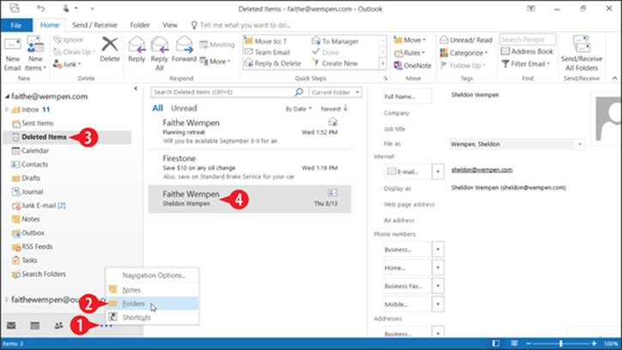Open the Clean Up dropdown
The image size is (622, 350).
click(74, 51)
